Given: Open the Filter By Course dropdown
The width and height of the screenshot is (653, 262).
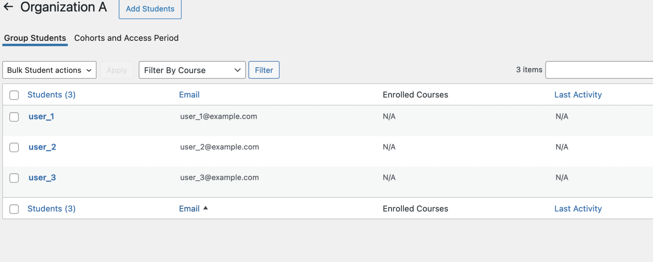Looking at the screenshot, I should pos(187,70).
